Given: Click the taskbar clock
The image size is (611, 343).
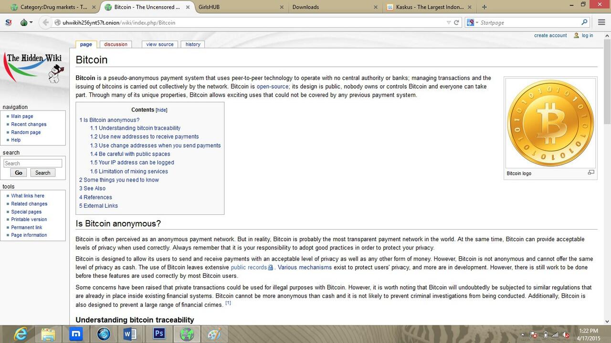Looking at the screenshot, I should (588, 334).
